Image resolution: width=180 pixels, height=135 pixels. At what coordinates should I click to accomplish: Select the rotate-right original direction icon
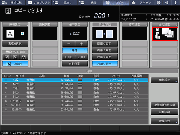pos(15,57)
